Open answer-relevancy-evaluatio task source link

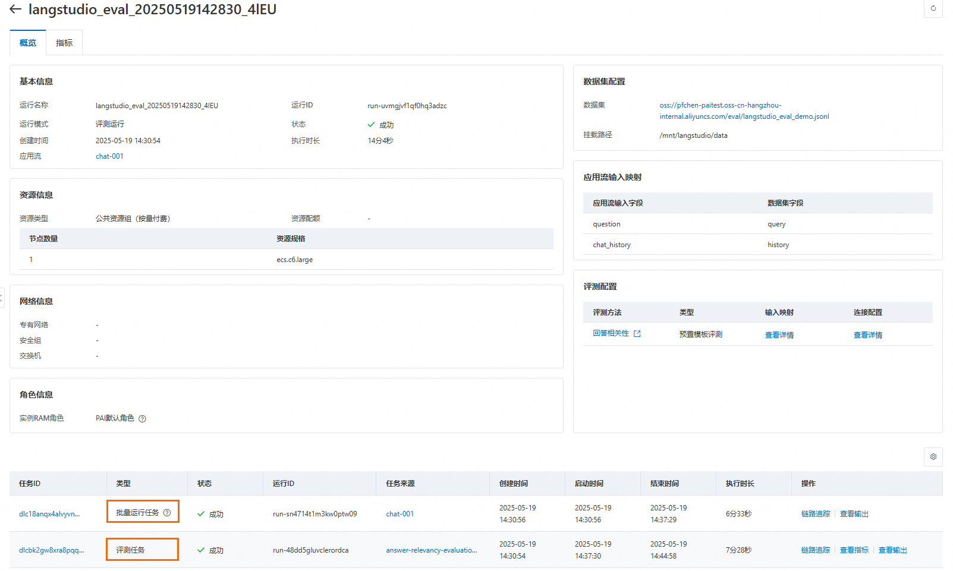point(432,550)
